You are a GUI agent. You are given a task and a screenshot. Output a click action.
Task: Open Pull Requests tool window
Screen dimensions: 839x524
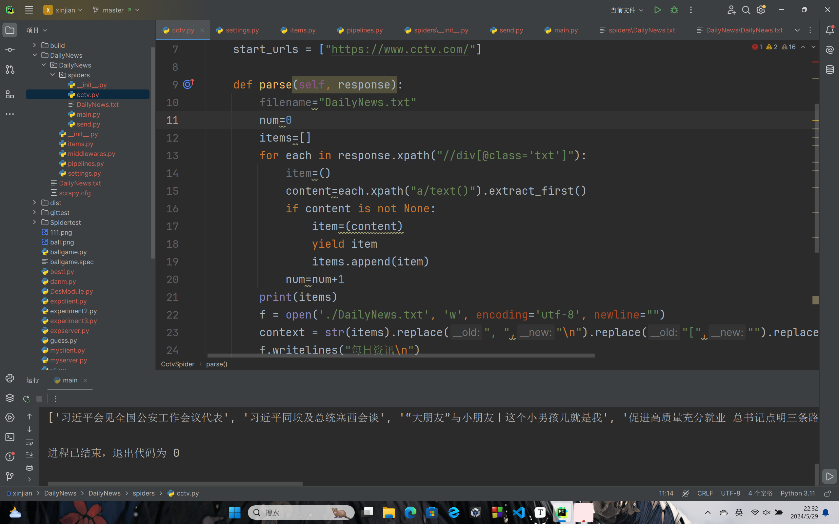pyautogui.click(x=10, y=70)
